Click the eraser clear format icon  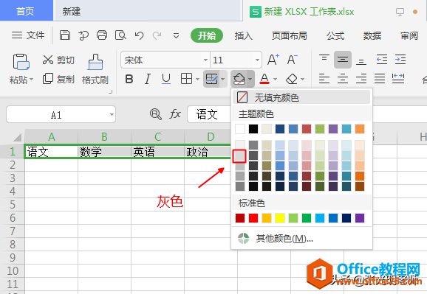coord(292,79)
